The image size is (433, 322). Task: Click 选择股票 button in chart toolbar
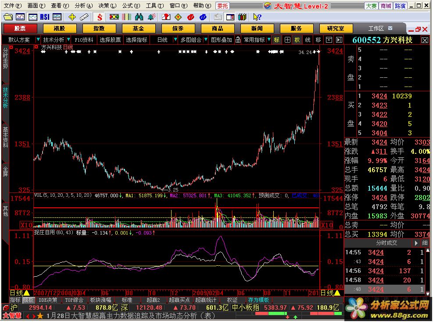pyautogui.click(x=110, y=40)
